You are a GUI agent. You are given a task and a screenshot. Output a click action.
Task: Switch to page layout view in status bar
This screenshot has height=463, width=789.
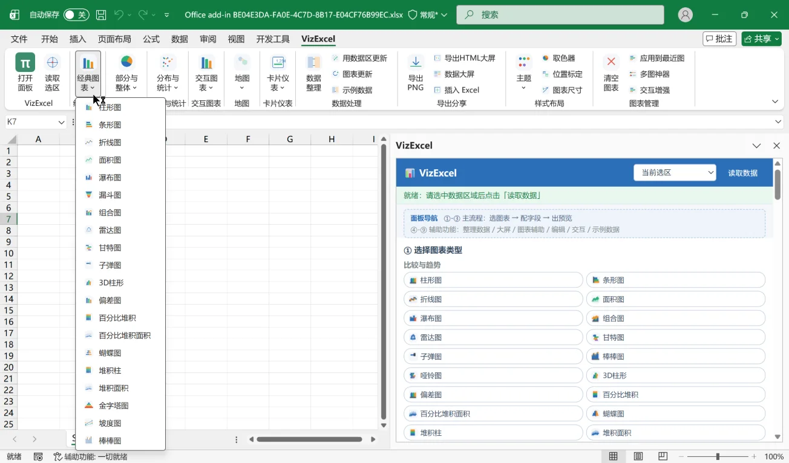[x=638, y=456]
